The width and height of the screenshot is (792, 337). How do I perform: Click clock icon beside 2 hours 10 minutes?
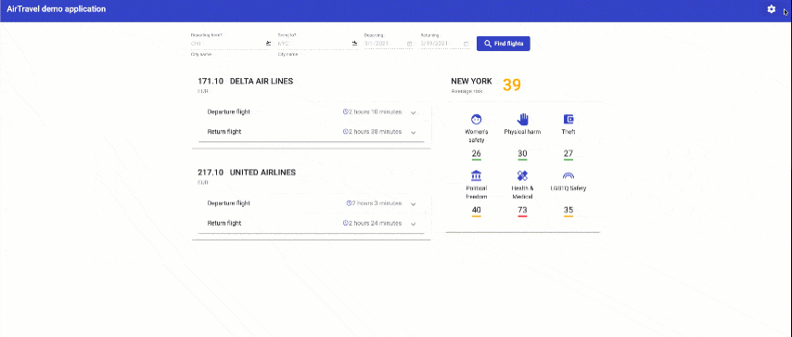click(346, 111)
